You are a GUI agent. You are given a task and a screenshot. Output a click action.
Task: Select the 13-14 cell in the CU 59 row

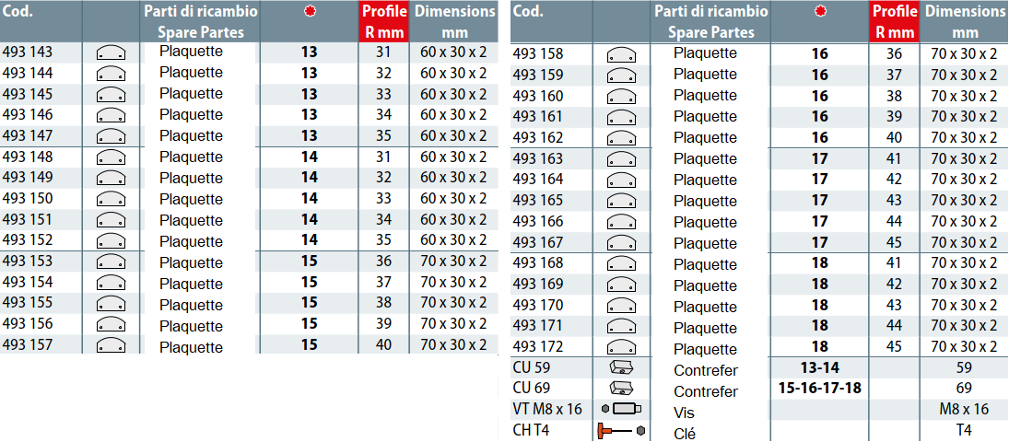click(x=819, y=368)
